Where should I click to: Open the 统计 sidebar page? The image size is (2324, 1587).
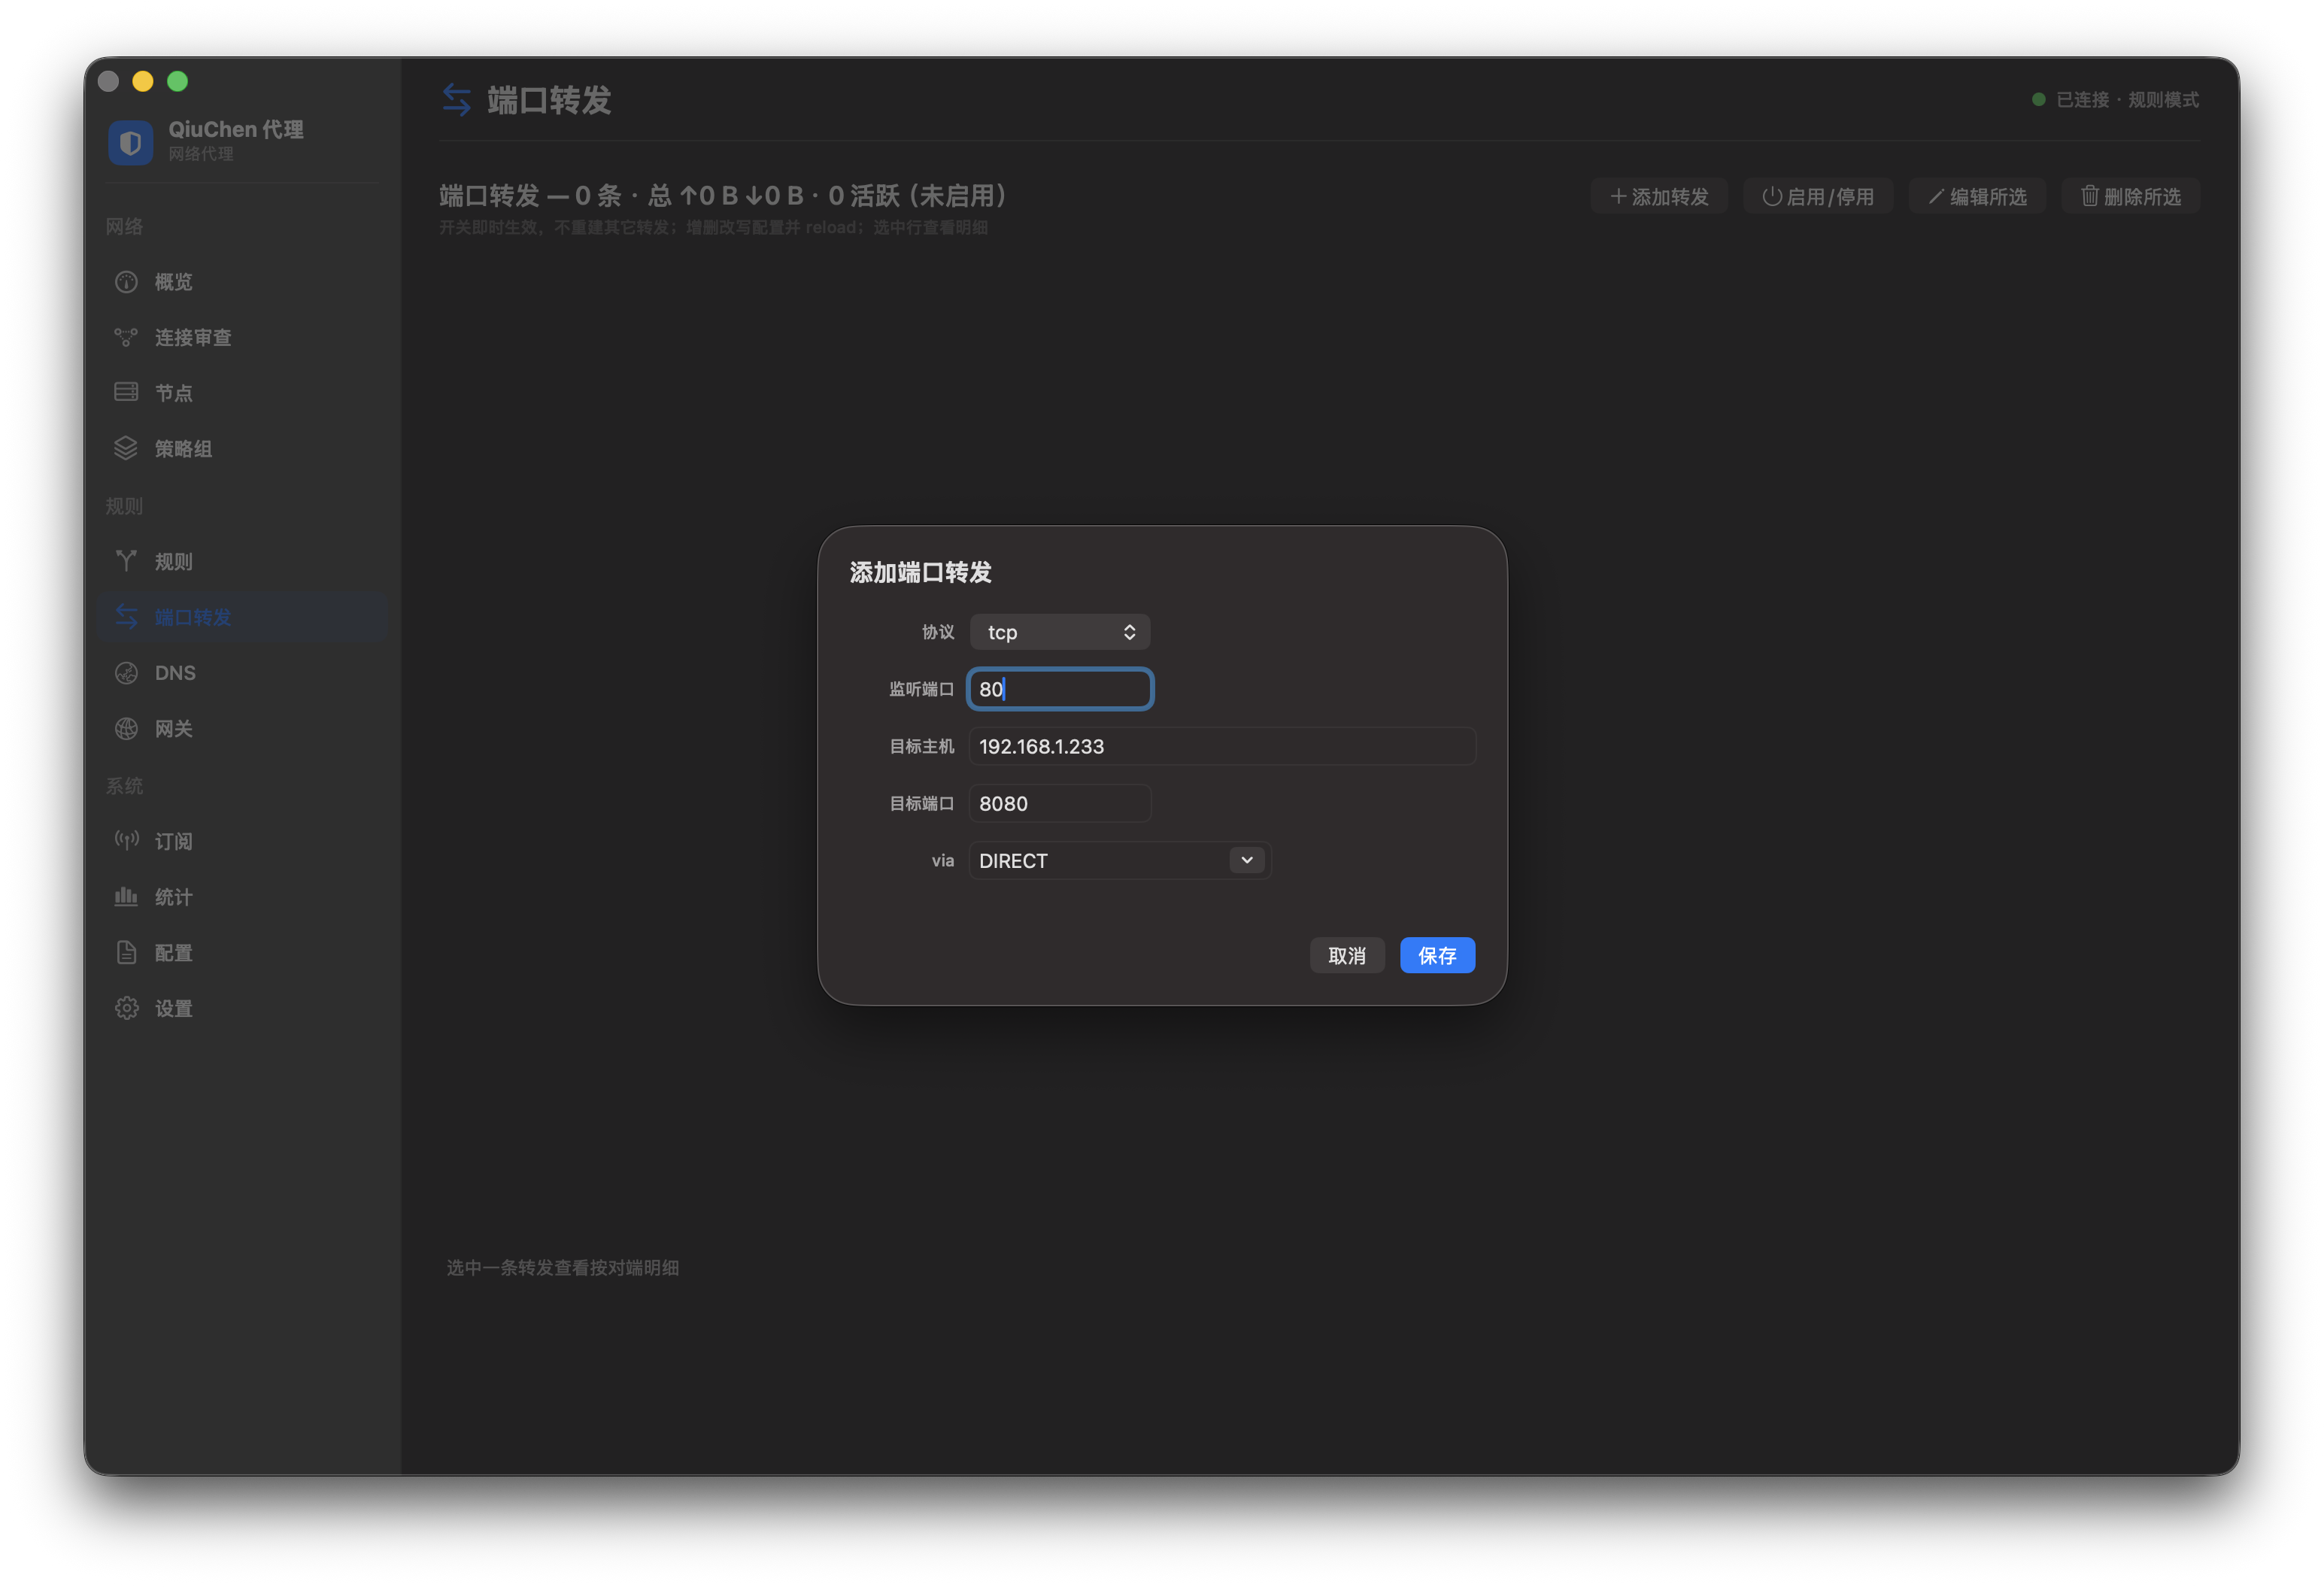click(243, 897)
